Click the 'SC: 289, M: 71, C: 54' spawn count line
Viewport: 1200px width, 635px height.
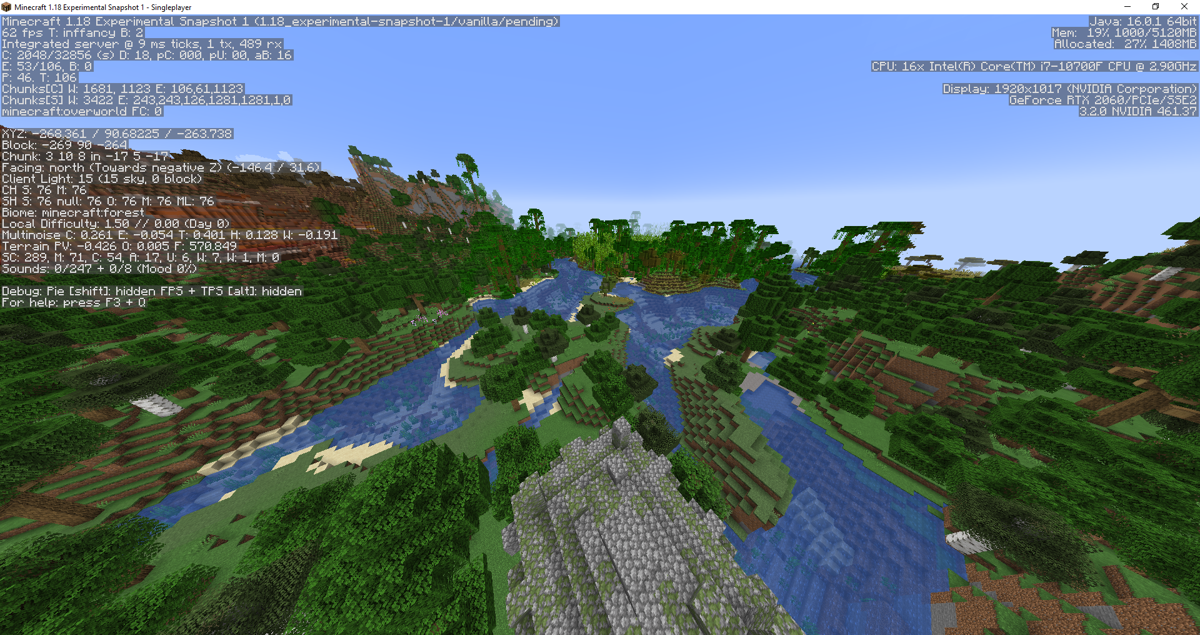coord(141,258)
